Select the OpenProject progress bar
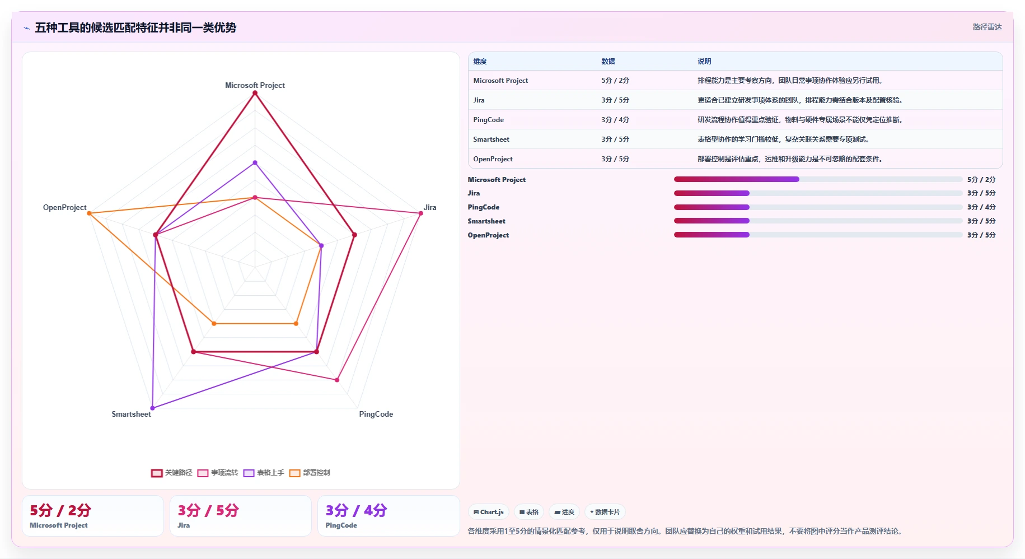This screenshot has height=559, width=1025. pyautogui.click(x=818, y=235)
